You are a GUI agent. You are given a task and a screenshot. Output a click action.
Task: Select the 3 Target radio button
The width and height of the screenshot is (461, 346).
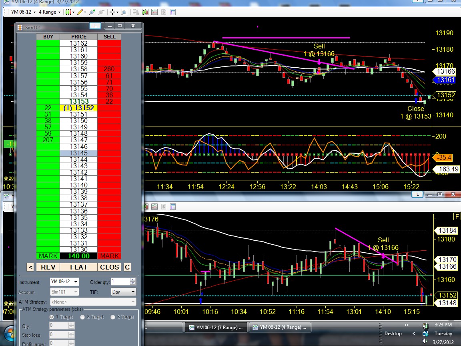(113, 317)
